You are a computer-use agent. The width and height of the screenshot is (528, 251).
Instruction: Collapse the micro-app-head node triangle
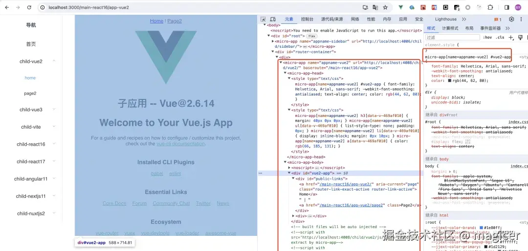(x=285, y=73)
